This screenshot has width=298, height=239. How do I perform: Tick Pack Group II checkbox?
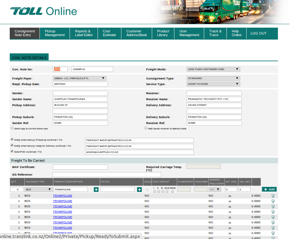tap(159, 191)
